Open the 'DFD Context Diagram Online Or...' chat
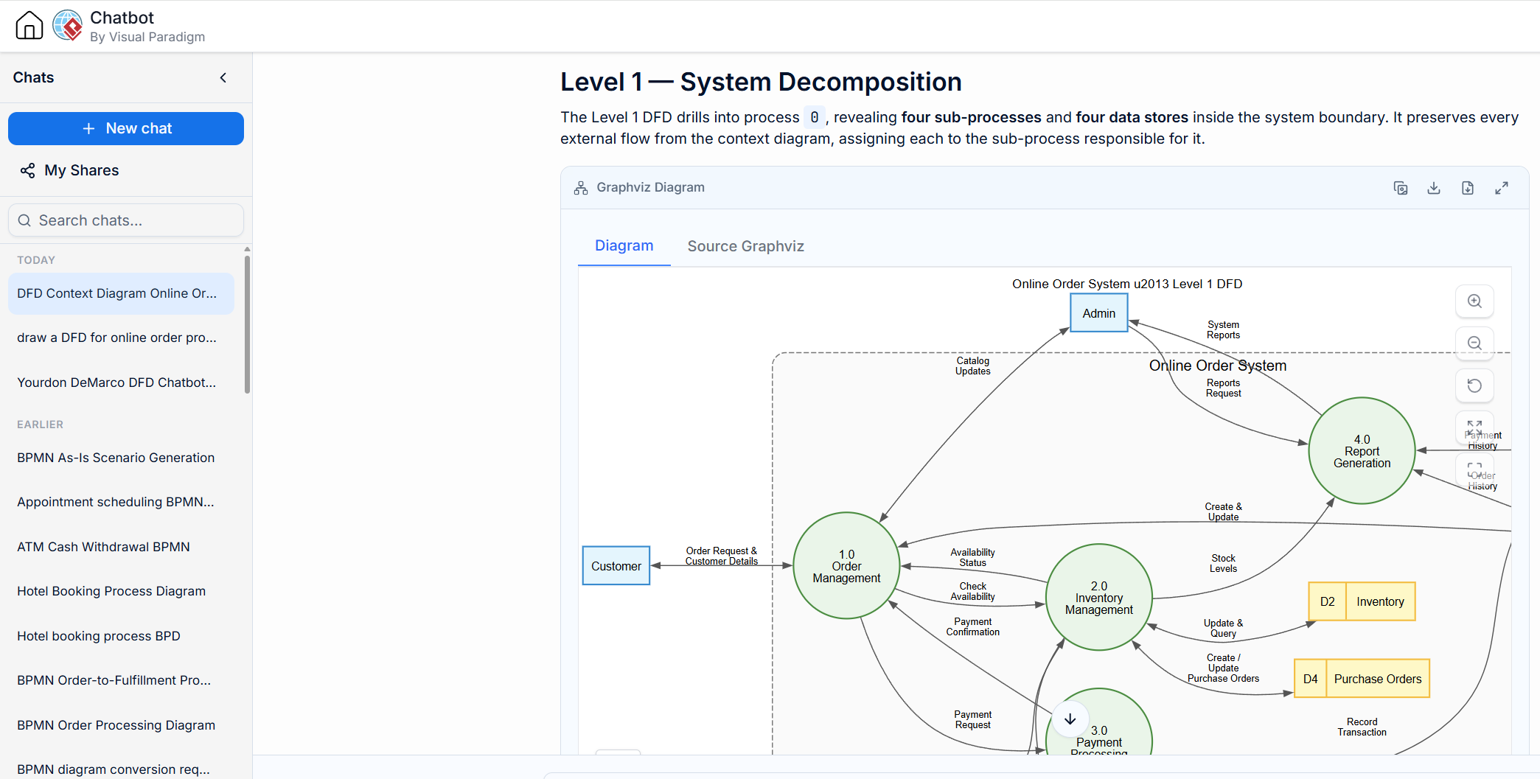 tap(121, 293)
